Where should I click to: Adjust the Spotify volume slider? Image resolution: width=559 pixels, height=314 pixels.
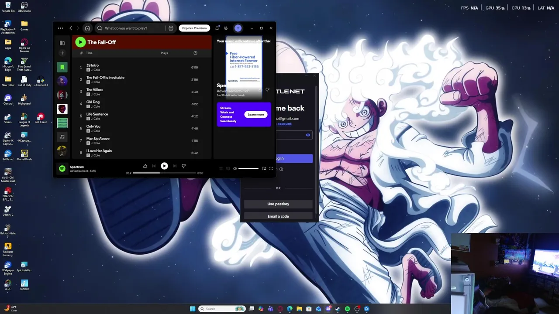(248, 168)
